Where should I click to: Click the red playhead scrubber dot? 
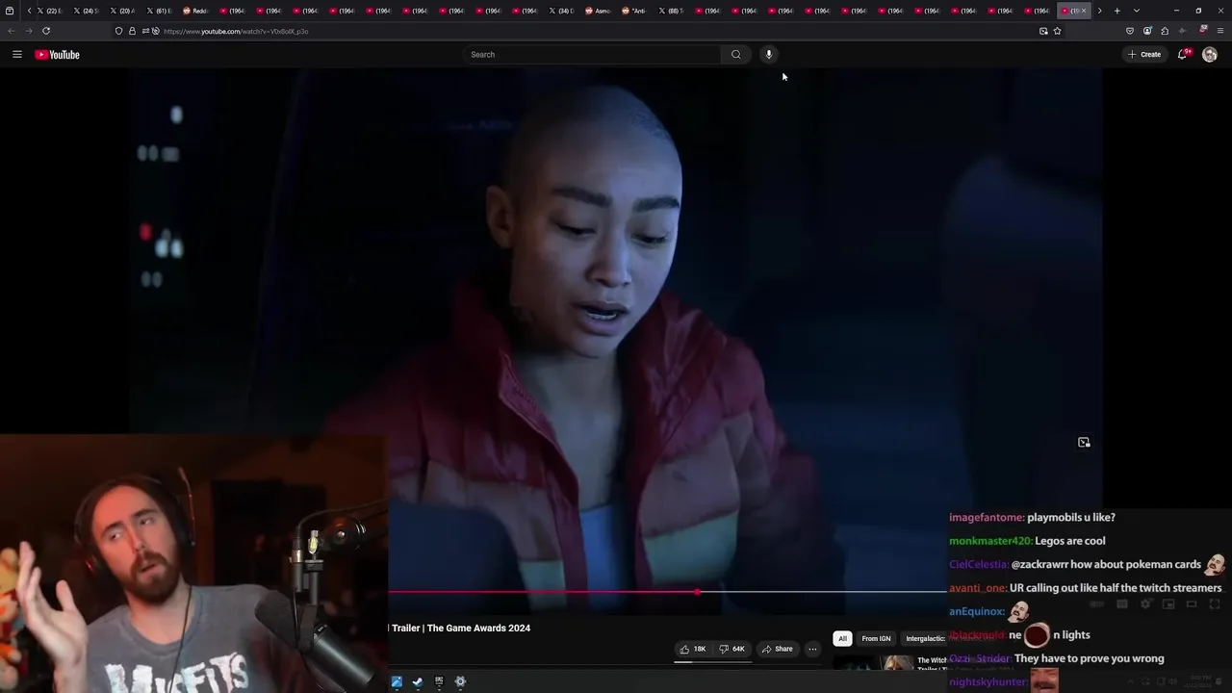coord(697,592)
